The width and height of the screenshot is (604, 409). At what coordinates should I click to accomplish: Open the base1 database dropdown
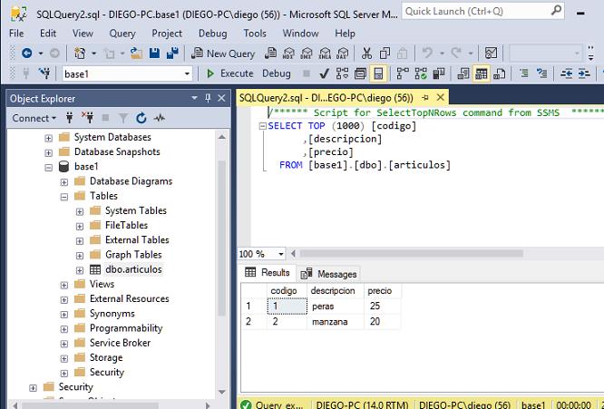(x=187, y=73)
